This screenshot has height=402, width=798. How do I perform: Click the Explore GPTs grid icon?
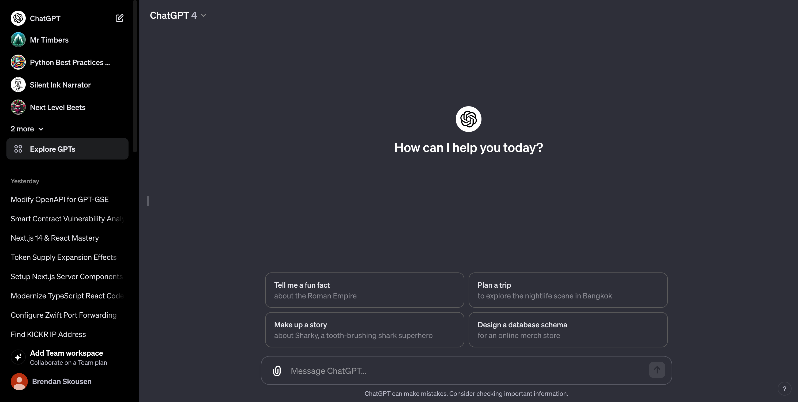(x=18, y=149)
